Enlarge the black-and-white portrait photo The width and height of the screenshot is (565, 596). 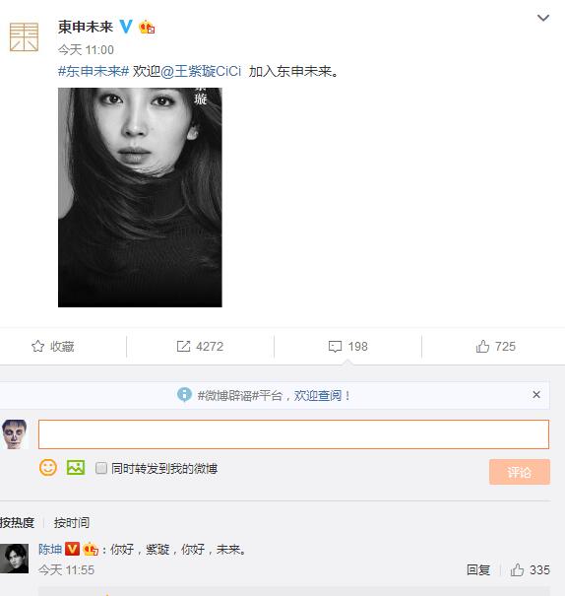pyautogui.click(x=140, y=197)
